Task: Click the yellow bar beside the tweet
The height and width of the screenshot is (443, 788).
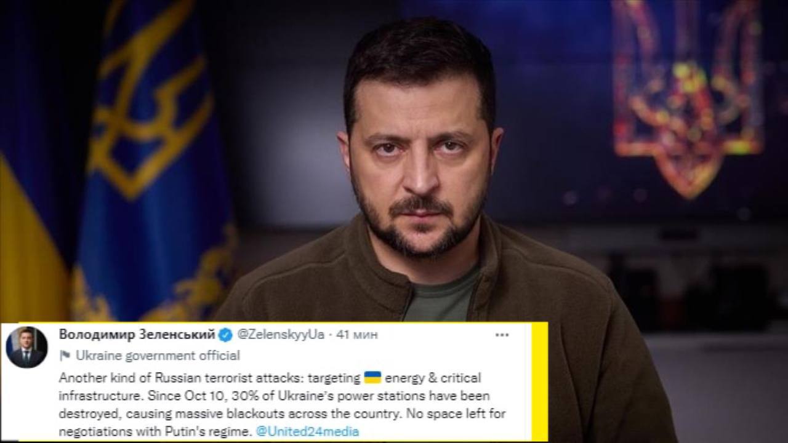Action: pos(540,381)
